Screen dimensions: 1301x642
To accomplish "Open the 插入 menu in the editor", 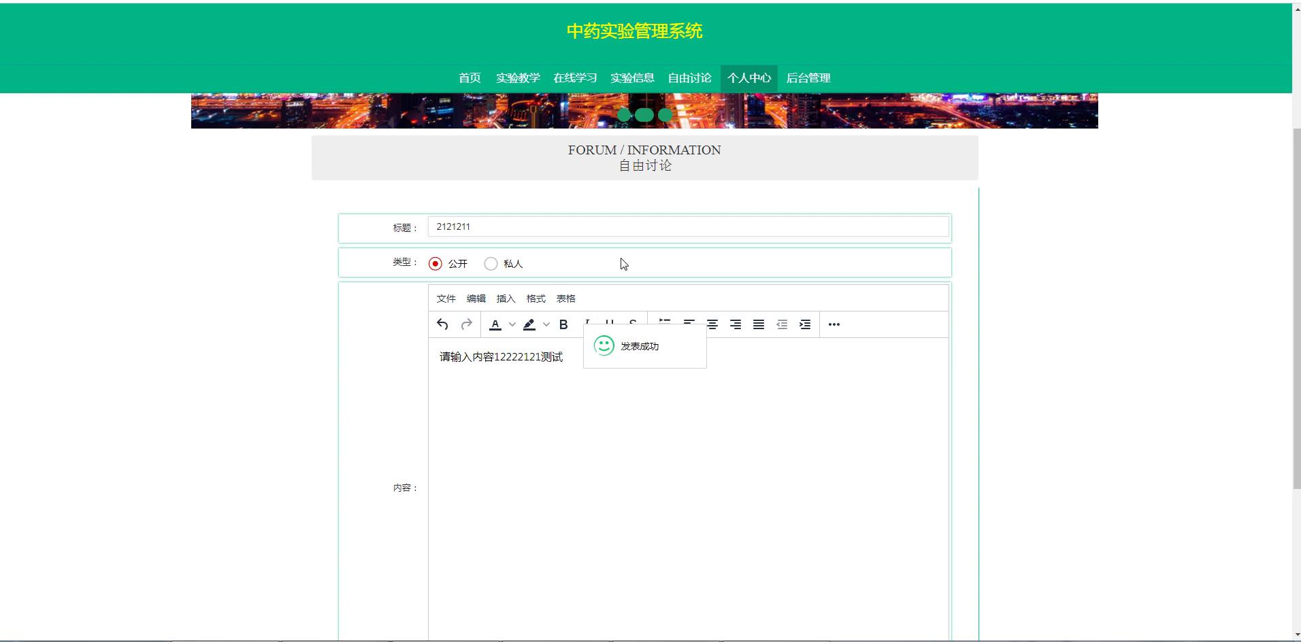I will (x=506, y=299).
